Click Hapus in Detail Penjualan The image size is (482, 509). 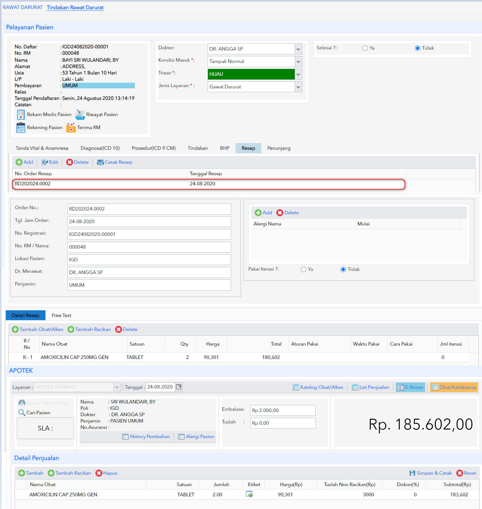click(107, 473)
